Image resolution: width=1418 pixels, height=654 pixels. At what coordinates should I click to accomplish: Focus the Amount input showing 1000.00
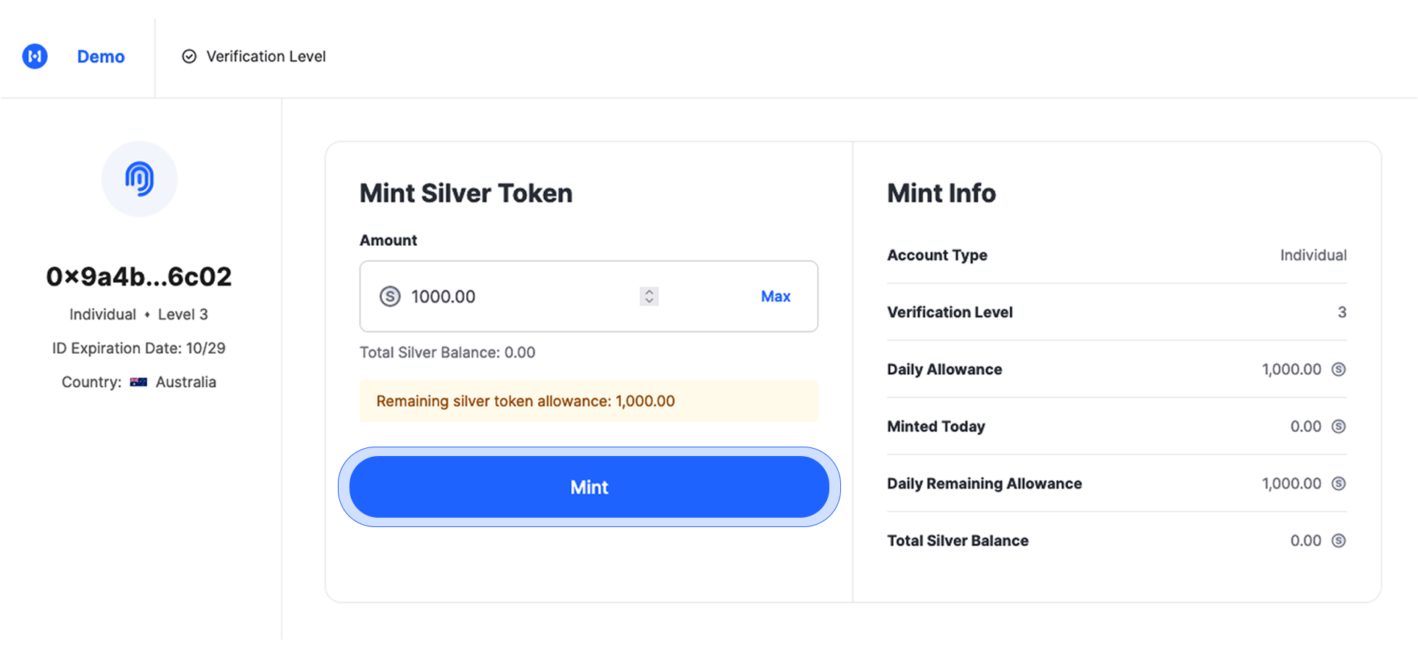[x=507, y=297]
